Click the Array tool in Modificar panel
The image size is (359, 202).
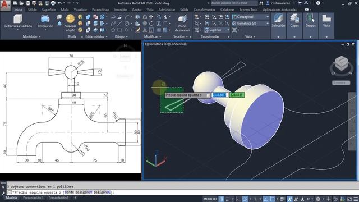[x=165, y=30]
